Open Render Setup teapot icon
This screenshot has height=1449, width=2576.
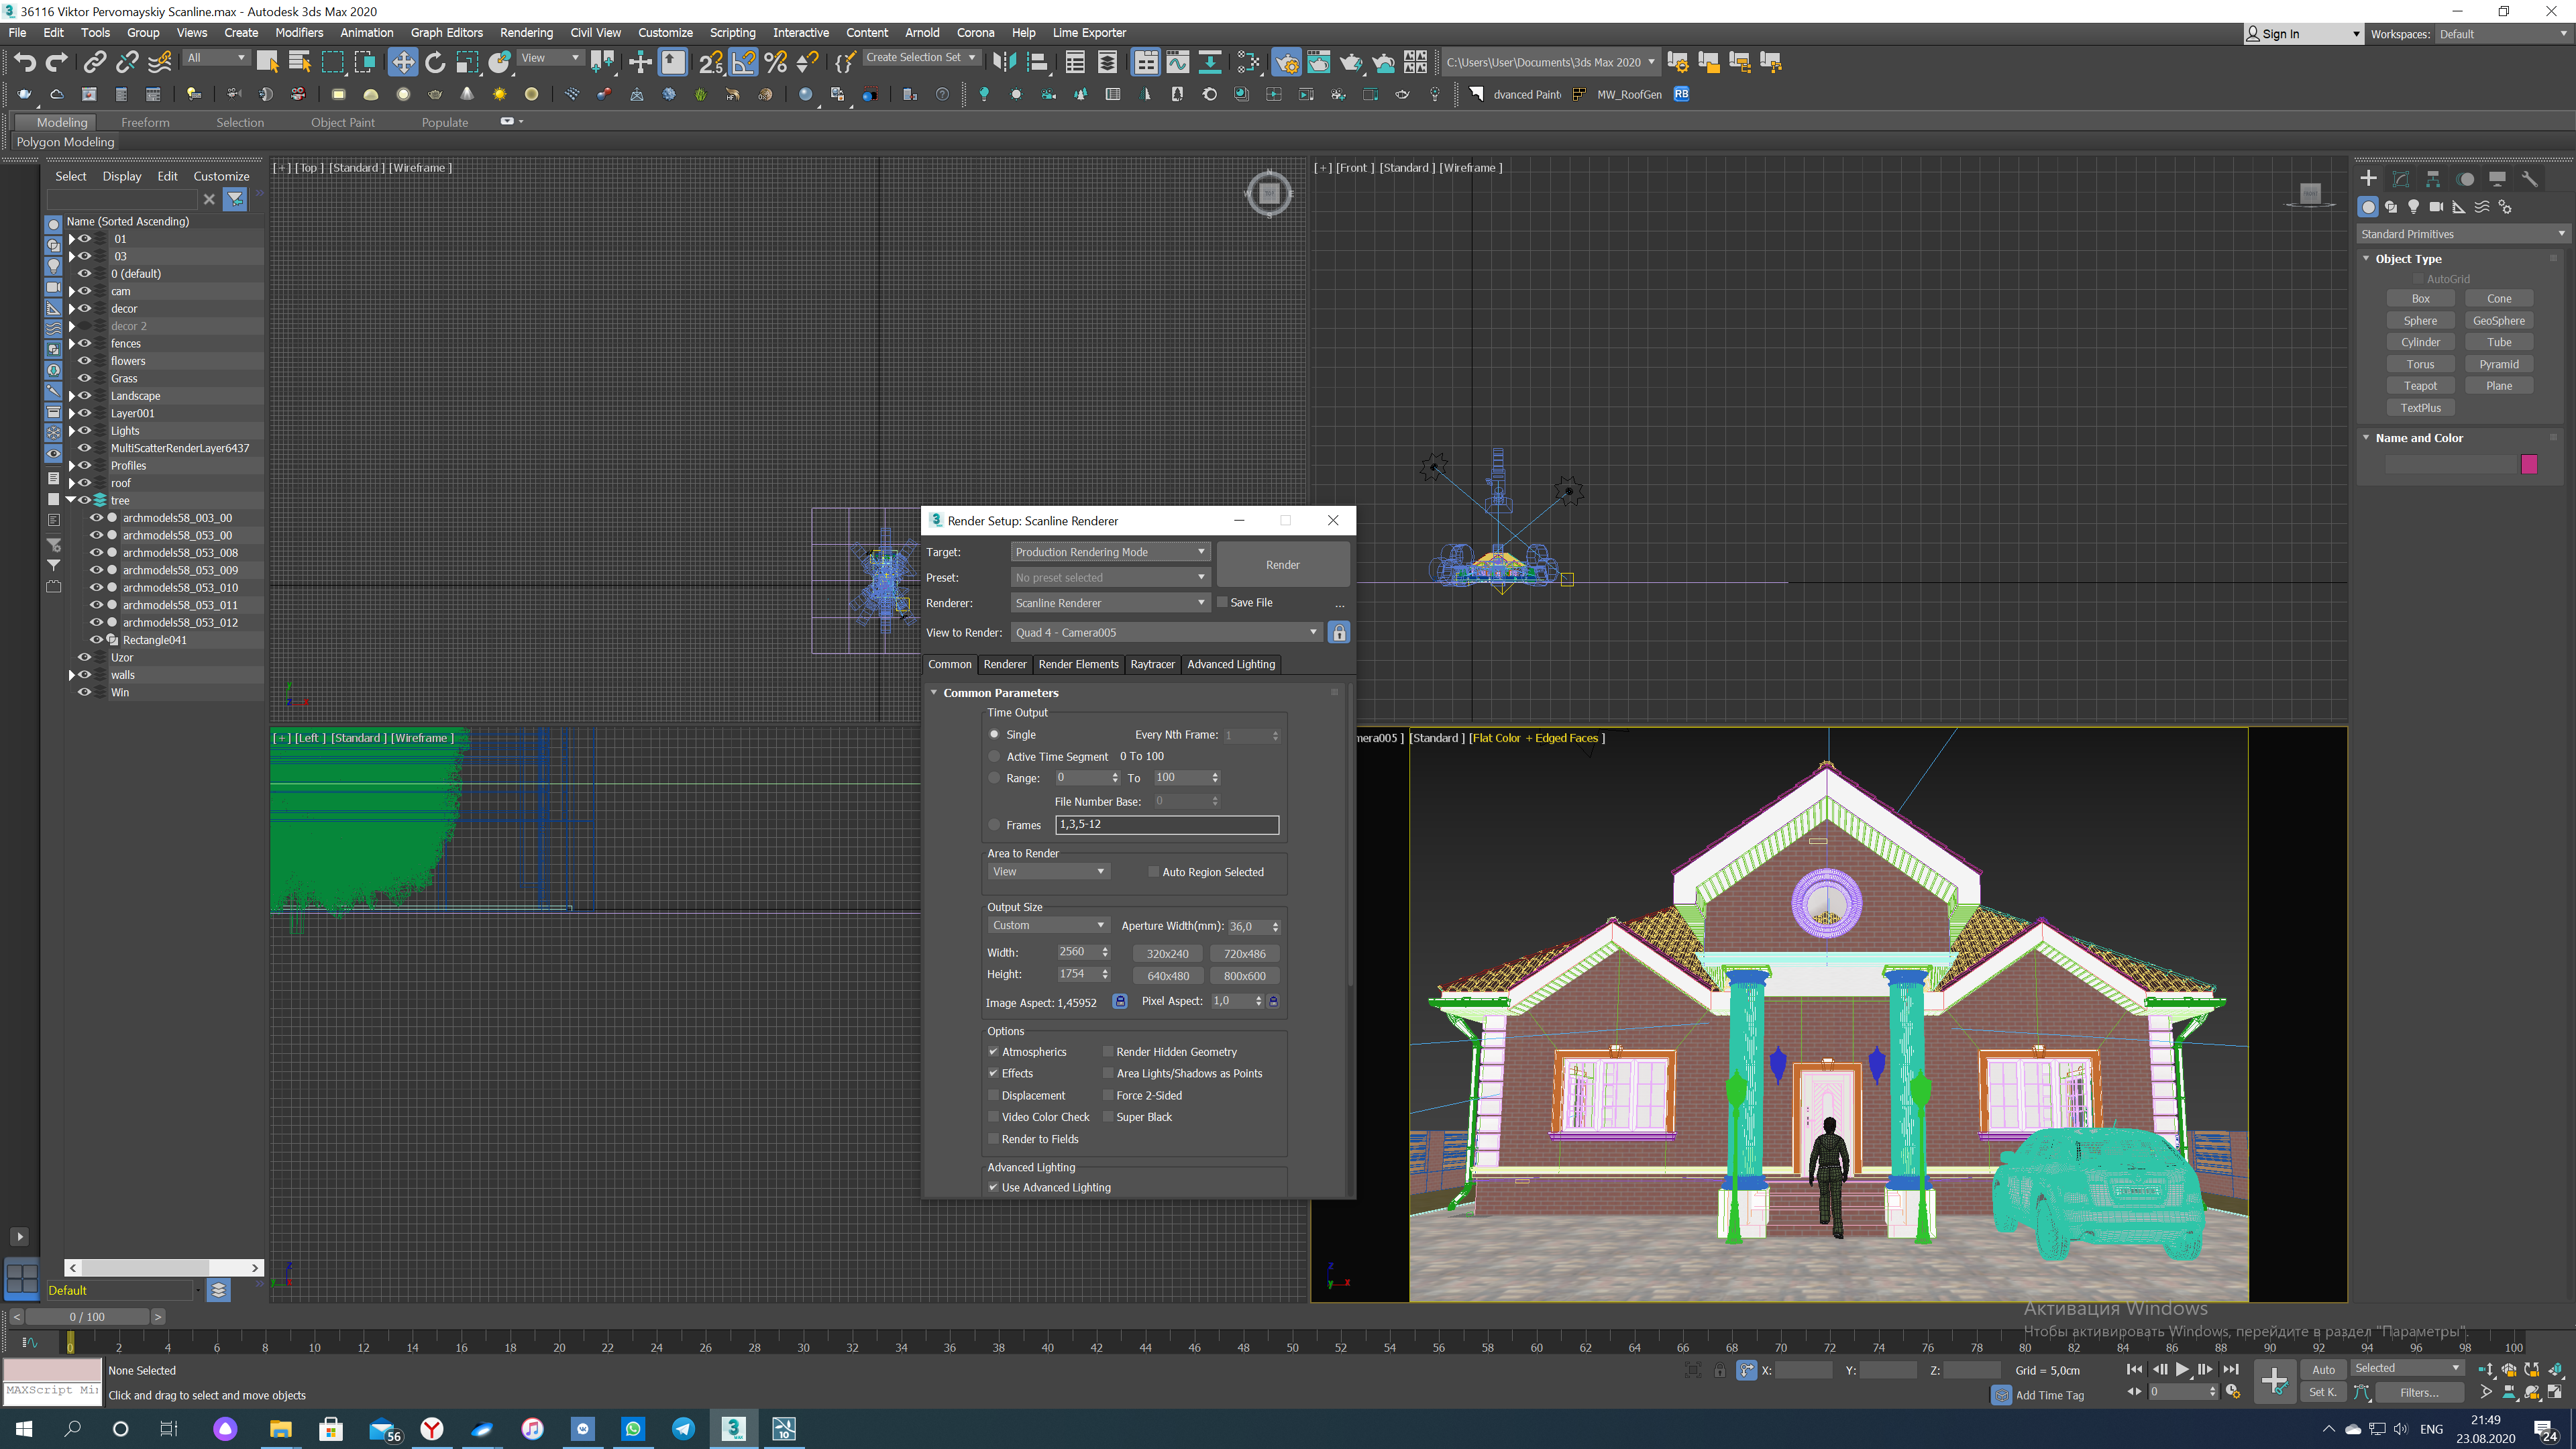pos(1286,62)
